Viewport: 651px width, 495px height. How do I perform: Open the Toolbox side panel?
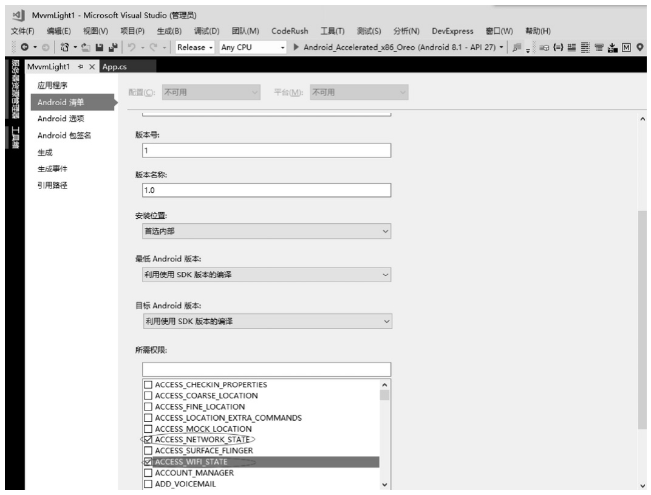tap(15, 137)
